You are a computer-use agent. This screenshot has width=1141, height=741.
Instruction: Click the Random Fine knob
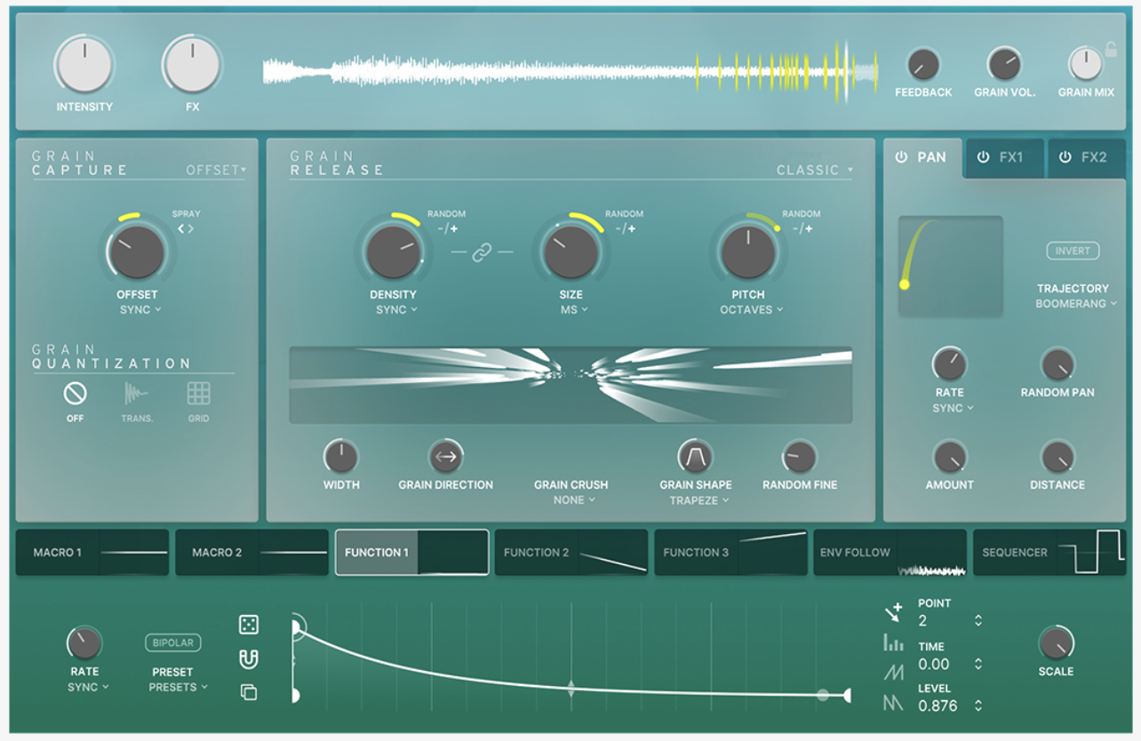coord(799,457)
